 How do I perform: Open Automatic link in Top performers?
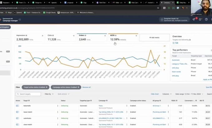coord(176,60)
